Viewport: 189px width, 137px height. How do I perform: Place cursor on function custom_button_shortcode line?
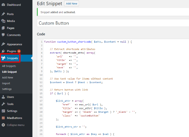88,42
